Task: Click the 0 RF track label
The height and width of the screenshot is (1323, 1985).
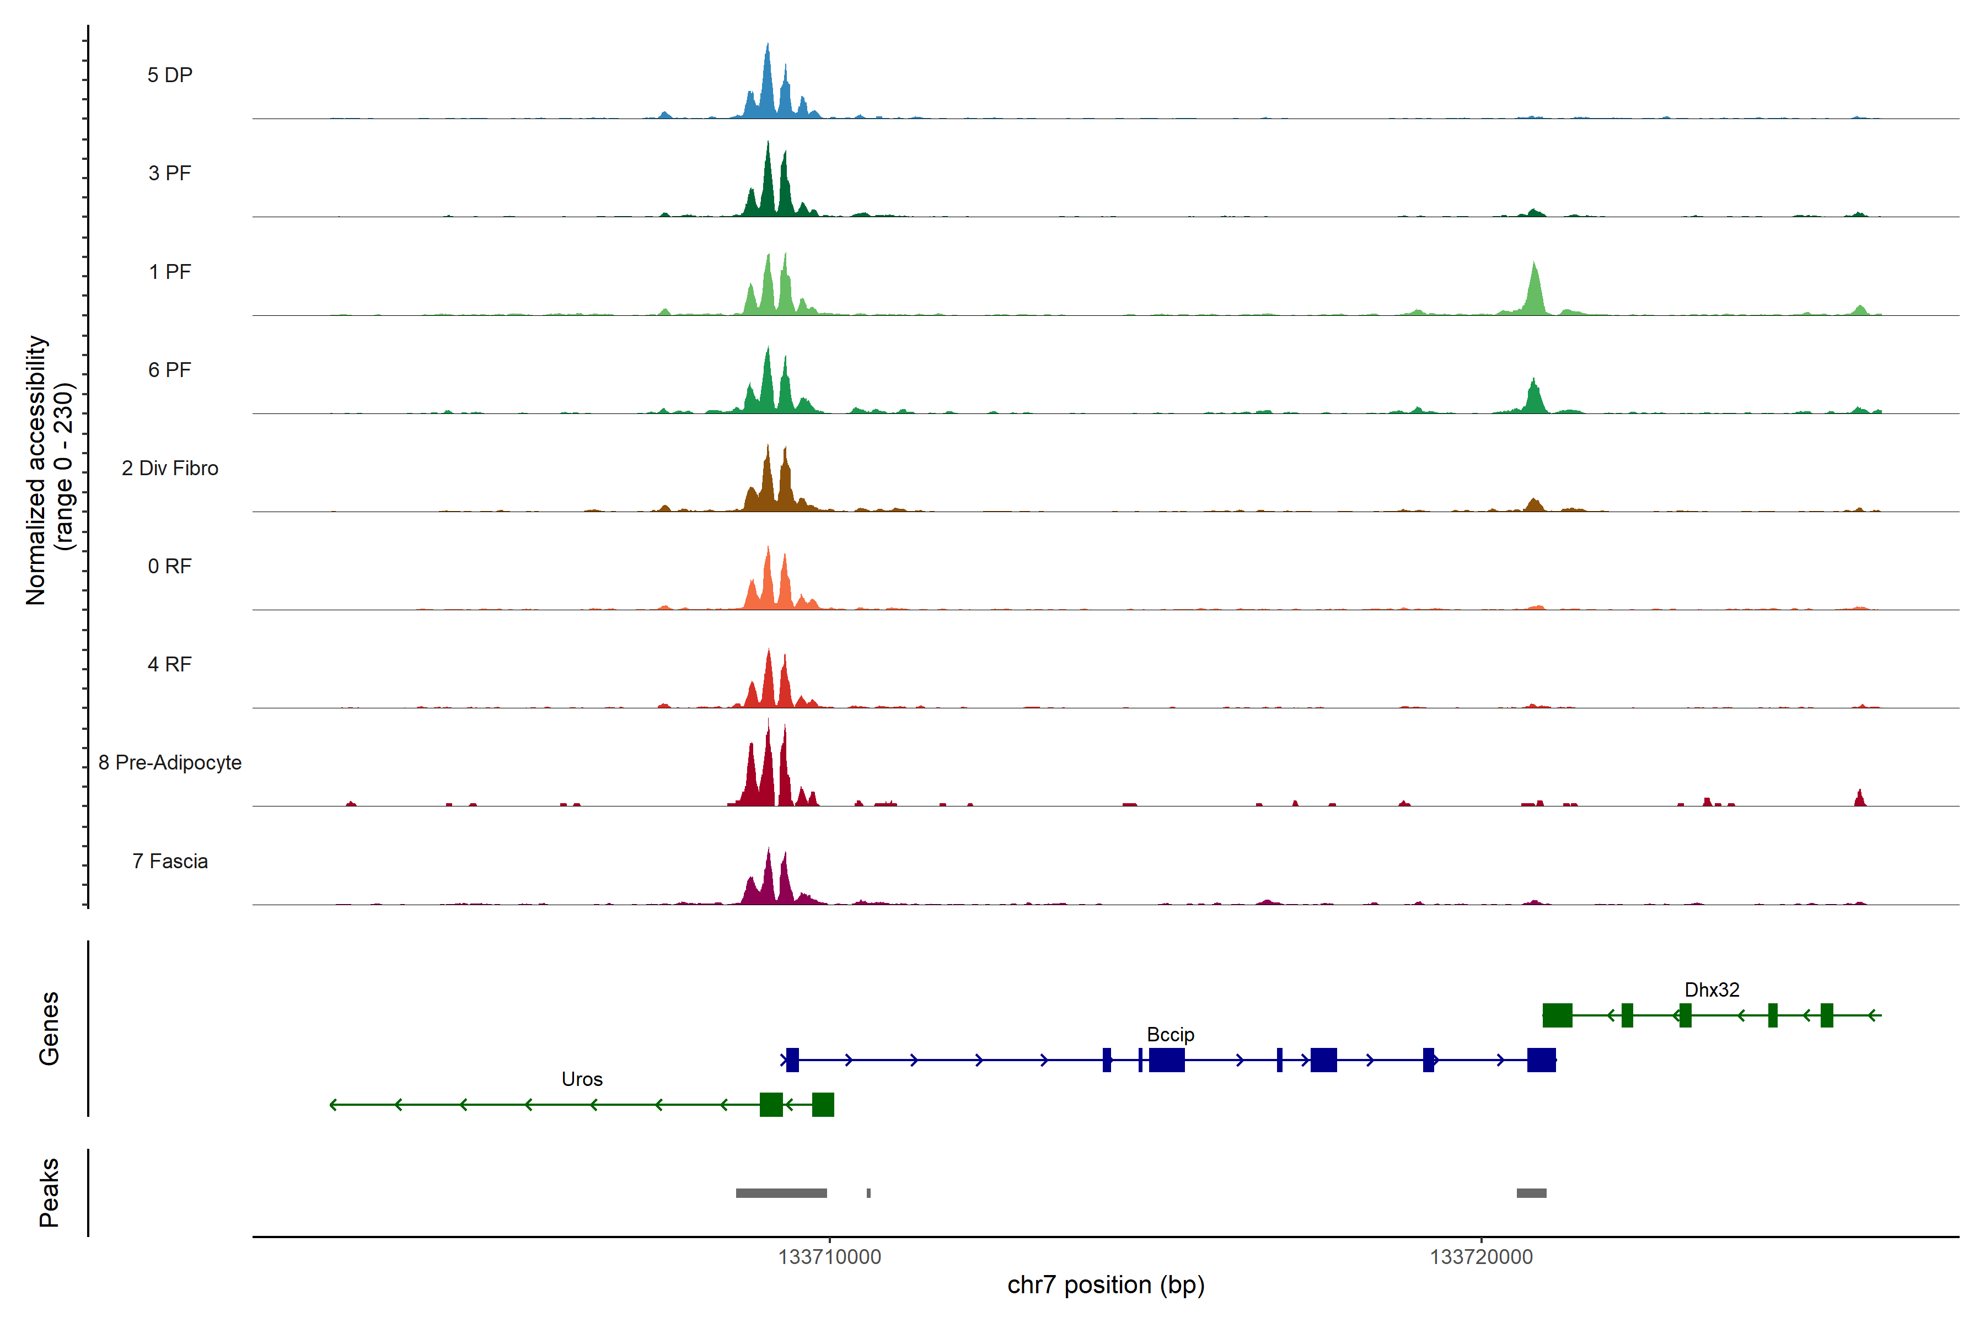Action: (x=170, y=566)
